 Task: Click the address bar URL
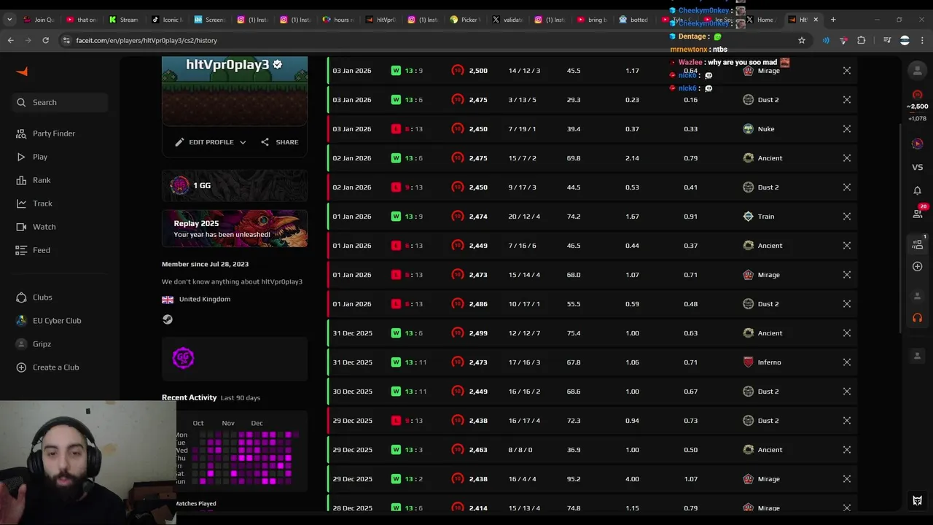point(147,40)
